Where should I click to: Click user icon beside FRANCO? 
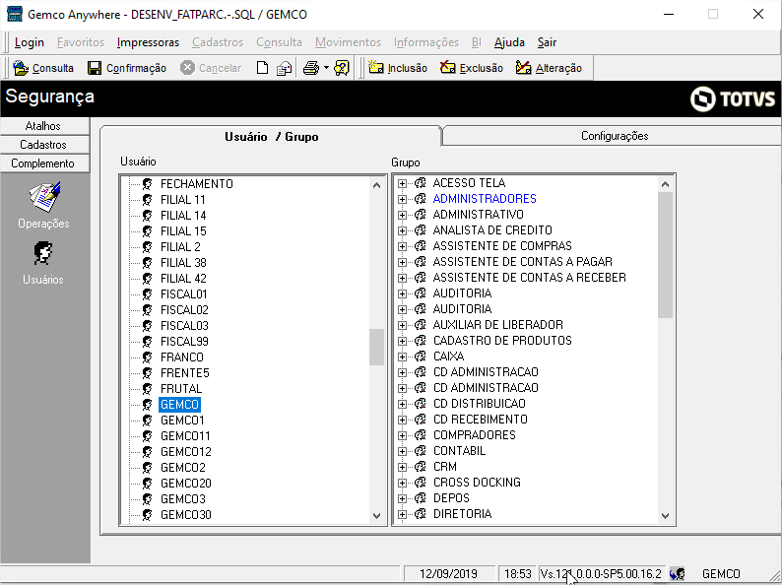tap(147, 357)
